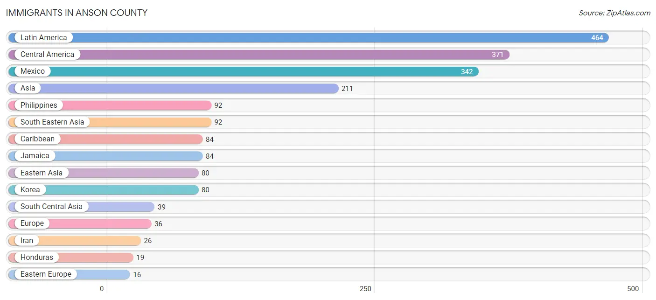Click the 342 value on Mexico bar
Screen dimensions: 656x300
467,72
